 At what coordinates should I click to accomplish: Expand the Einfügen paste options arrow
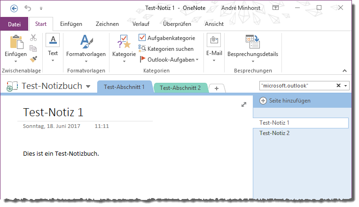(x=16, y=61)
